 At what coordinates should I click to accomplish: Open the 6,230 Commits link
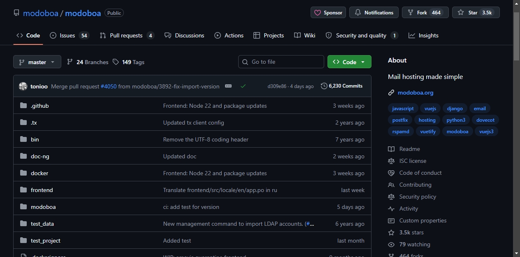click(342, 86)
